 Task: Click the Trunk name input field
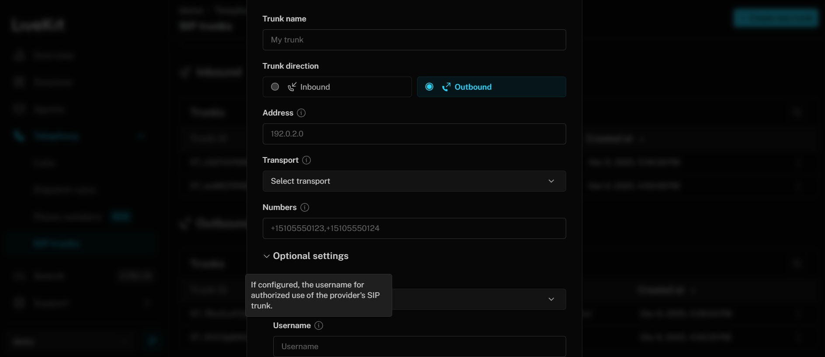point(414,40)
